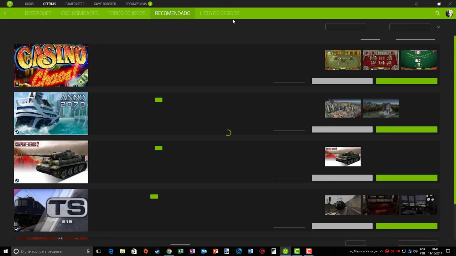
Task: Click the gray button in Anno 2070 row
Action: click(x=342, y=129)
